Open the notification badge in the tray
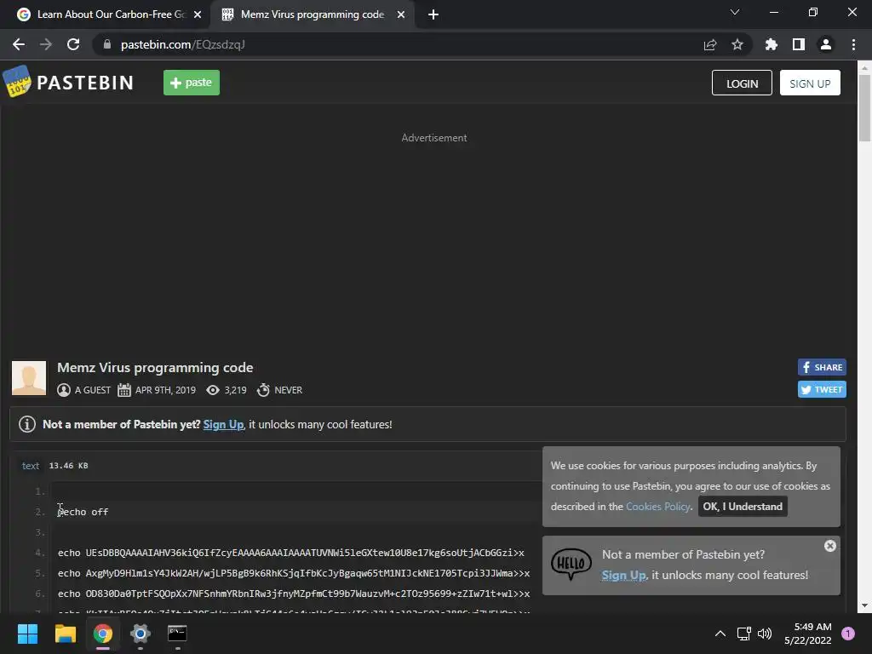 coord(847,634)
